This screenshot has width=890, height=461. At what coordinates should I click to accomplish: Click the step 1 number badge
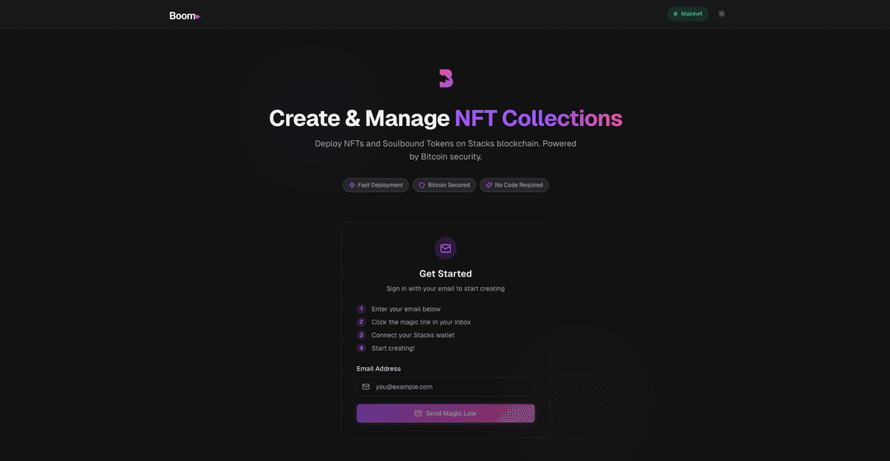tap(361, 309)
